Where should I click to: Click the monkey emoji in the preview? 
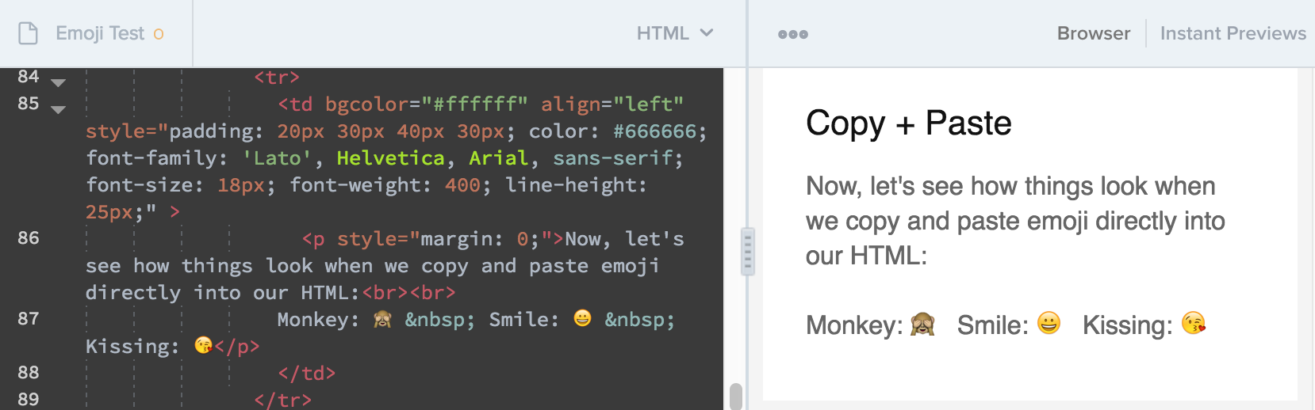point(922,324)
